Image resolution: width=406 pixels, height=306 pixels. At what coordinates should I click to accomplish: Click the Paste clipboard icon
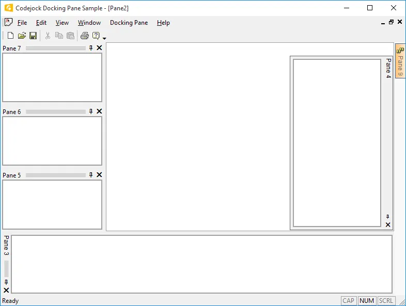pos(70,36)
